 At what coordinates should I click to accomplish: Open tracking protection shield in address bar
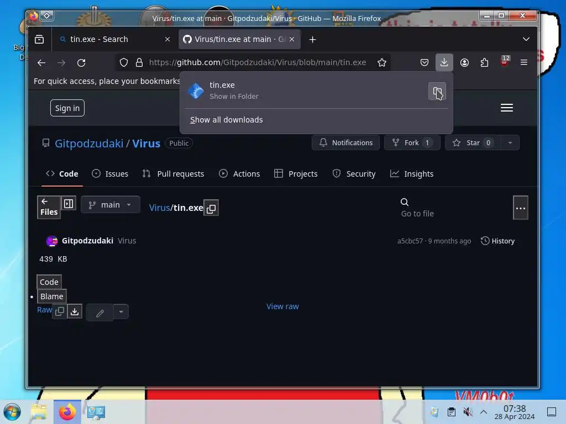[124, 63]
